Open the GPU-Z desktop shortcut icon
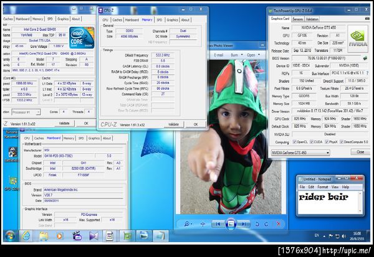The height and width of the screenshot is (257, 374). pyautogui.click(x=12, y=184)
